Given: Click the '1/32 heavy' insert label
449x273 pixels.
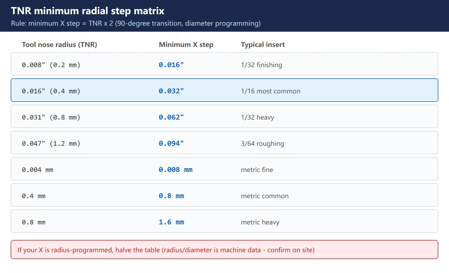Looking at the screenshot, I should coord(257,117).
